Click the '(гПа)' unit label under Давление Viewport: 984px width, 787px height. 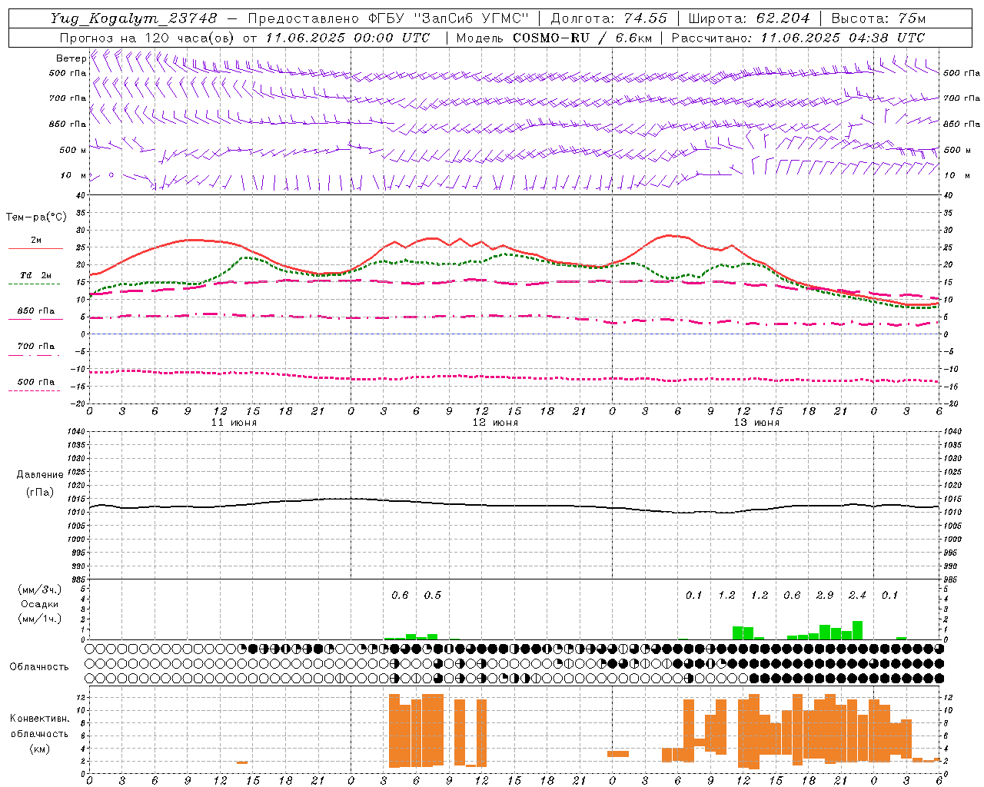tap(40, 493)
